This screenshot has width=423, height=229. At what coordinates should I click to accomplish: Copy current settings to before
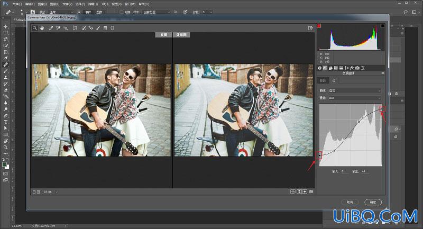coord(305,191)
